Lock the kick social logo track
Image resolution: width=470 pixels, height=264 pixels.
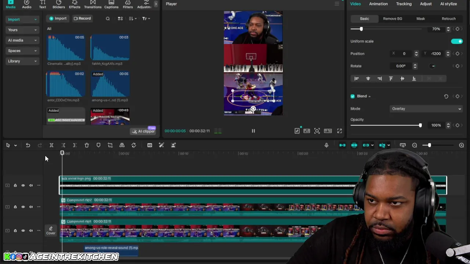(15, 186)
